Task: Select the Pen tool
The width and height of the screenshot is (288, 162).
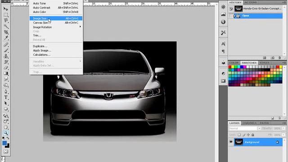Action: [6, 91]
